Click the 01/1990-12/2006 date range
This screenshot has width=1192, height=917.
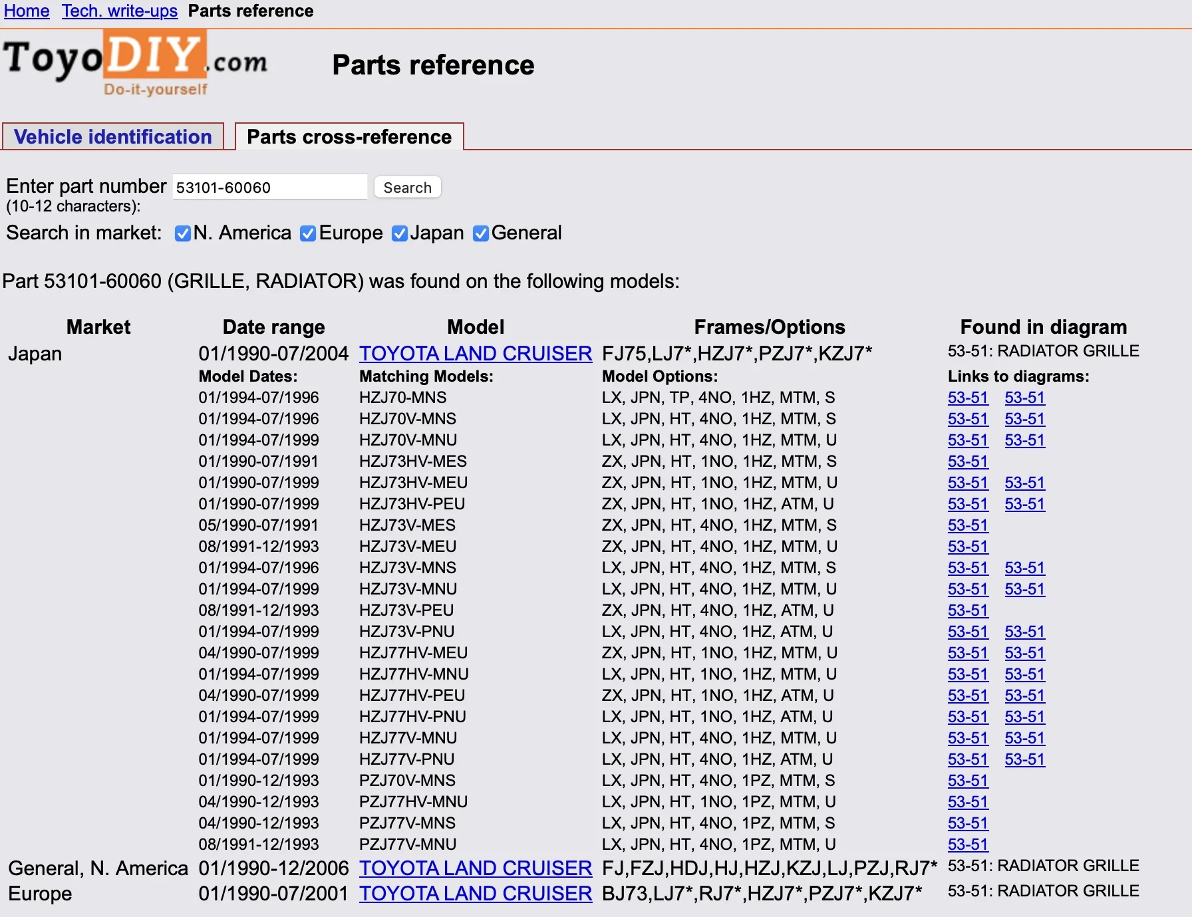(x=273, y=868)
